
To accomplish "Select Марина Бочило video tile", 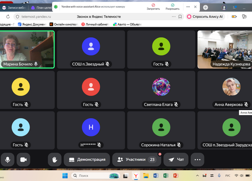I will (27, 49).
